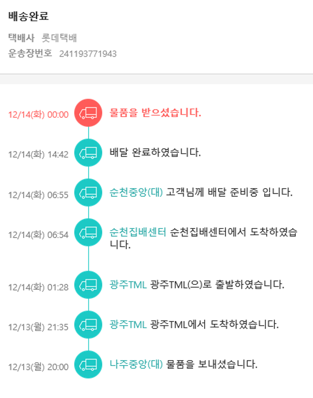Open the 나주중앙(대) branch link

click(136, 365)
